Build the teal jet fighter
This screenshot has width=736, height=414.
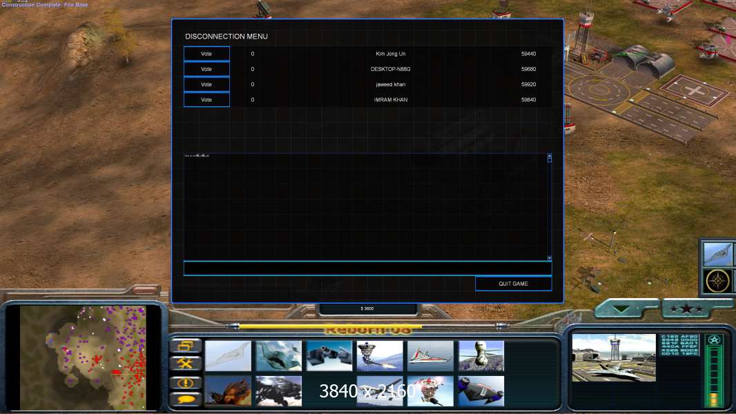tap(279, 356)
